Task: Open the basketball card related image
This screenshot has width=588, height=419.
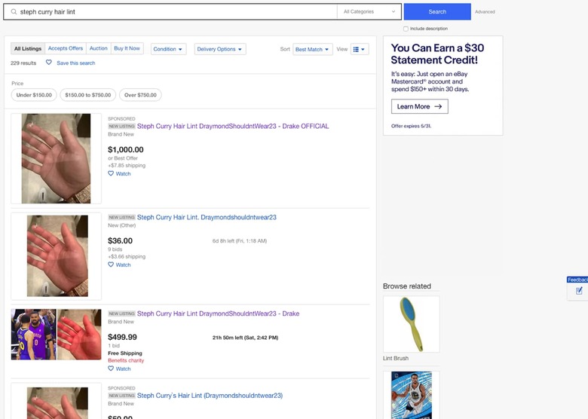Action: [412, 395]
